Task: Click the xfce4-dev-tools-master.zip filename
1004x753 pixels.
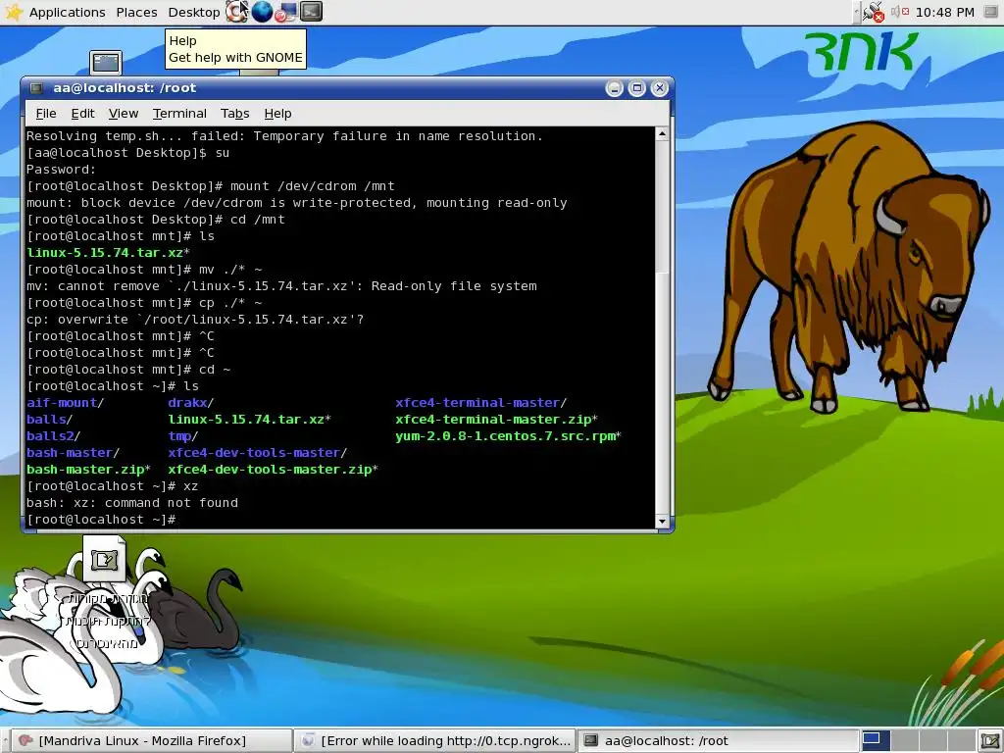Action: pyautogui.click(x=270, y=470)
